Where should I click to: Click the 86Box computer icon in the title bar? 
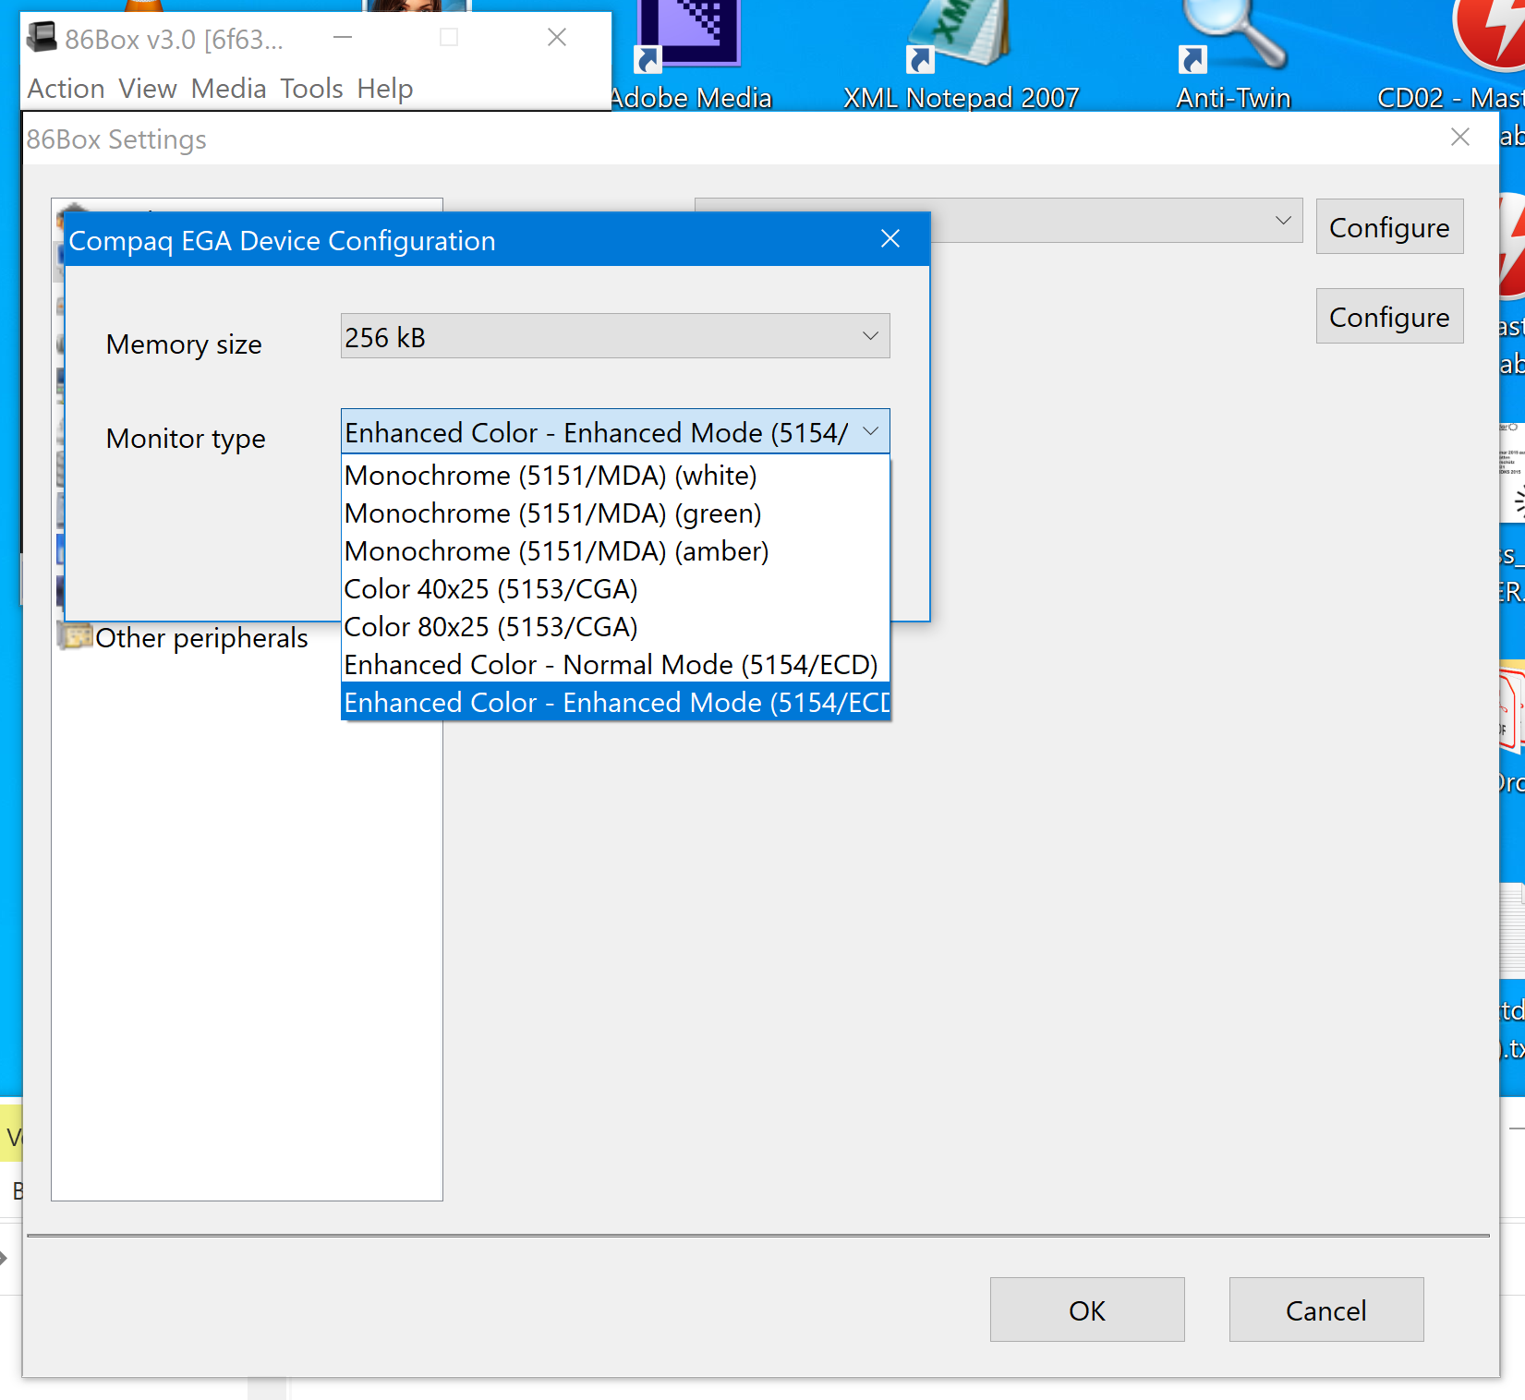pyautogui.click(x=43, y=37)
